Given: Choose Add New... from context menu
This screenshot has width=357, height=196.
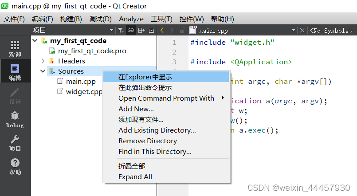Looking at the screenshot, I should tap(166, 109).
